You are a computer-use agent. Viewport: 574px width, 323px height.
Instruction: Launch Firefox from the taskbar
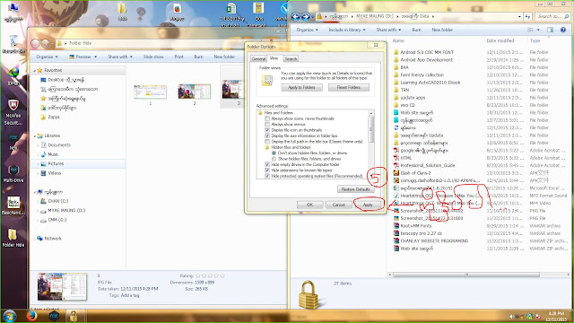32,315
